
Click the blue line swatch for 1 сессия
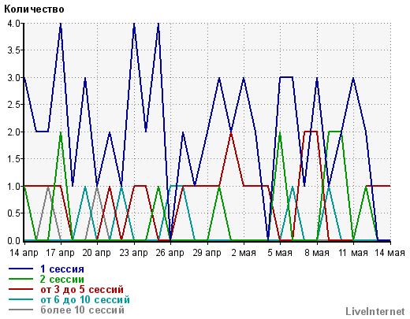21,269
